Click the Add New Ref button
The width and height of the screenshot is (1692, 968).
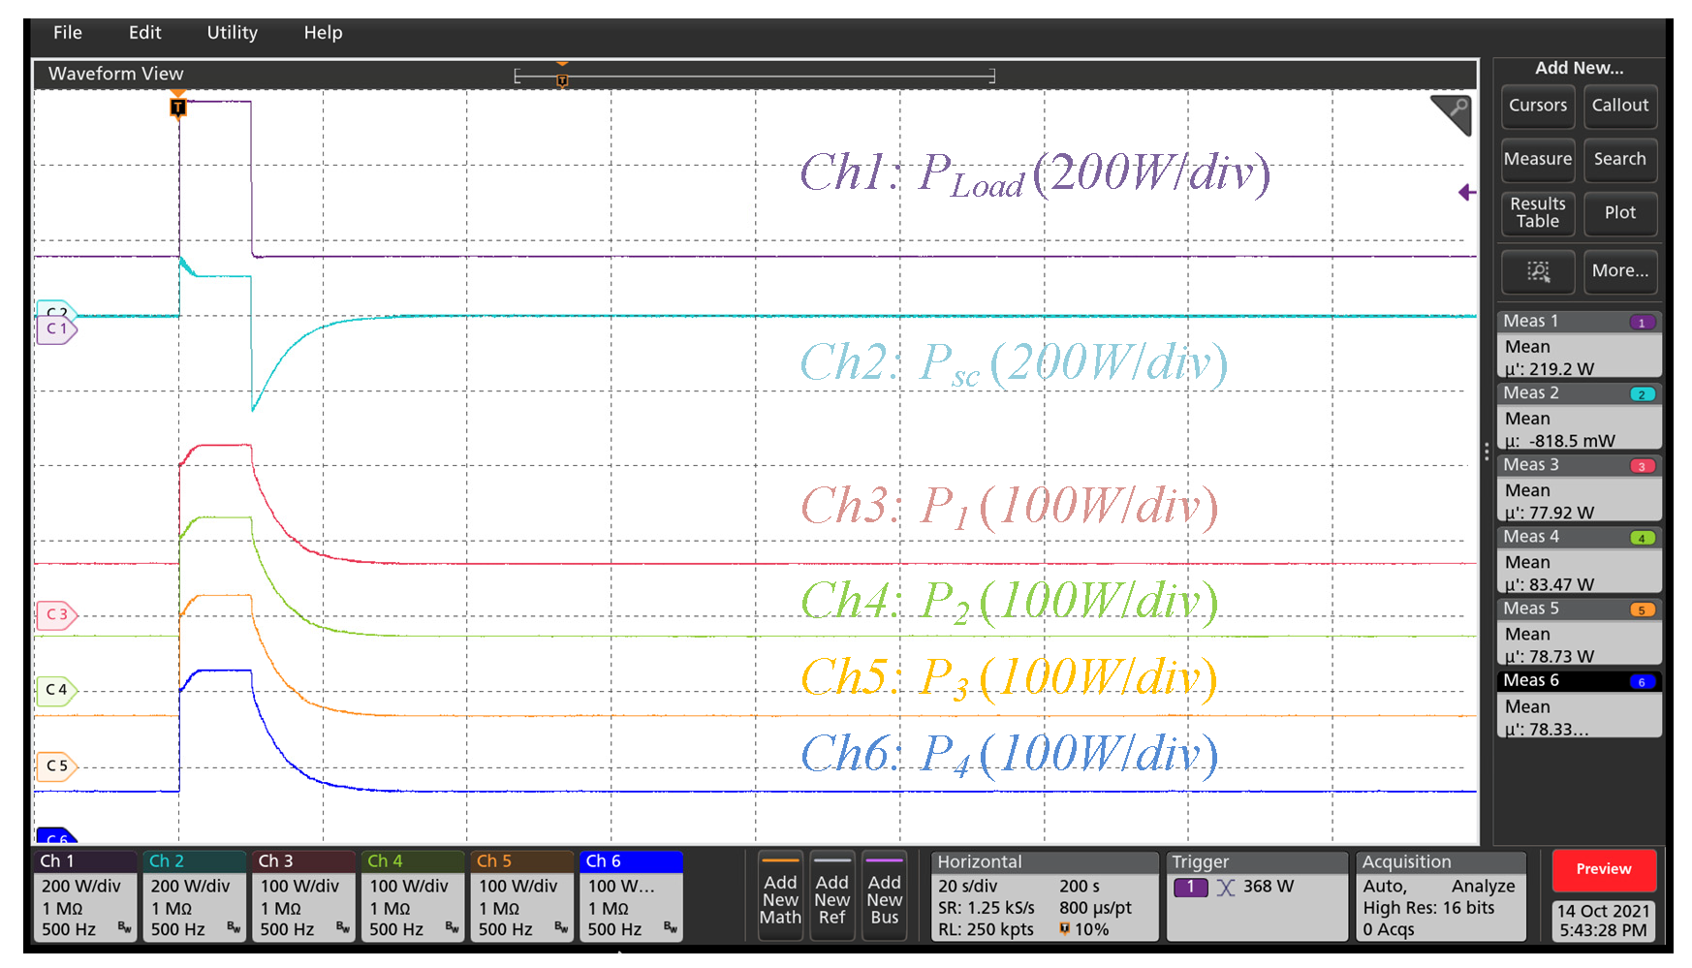pyautogui.click(x=831, y=896)
